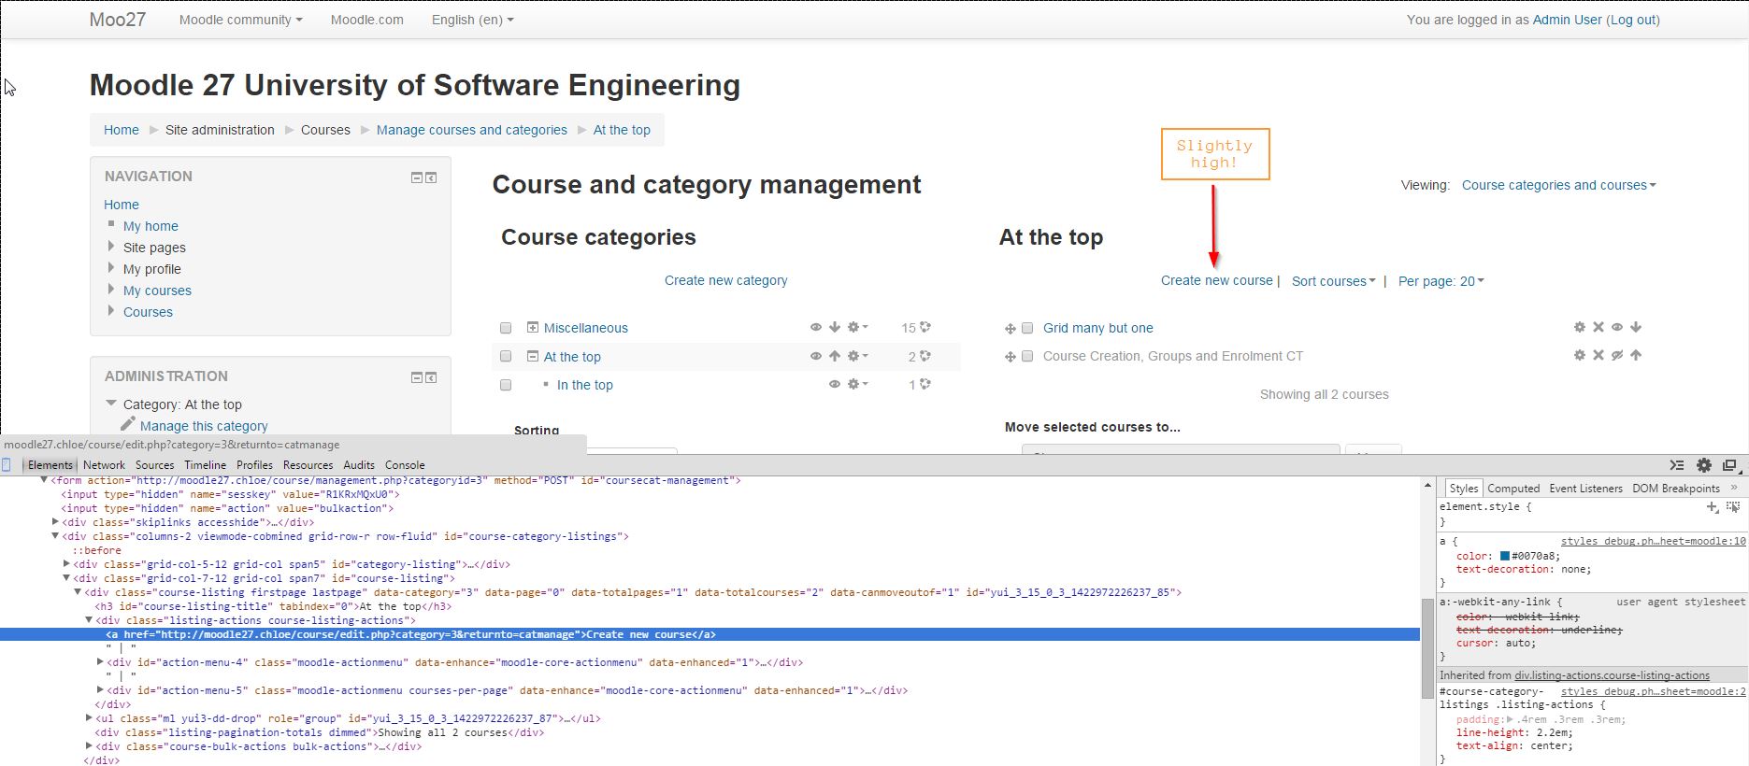Hide Grid many but one course via eye icon
Screen dimensions: 1749x766
coord(1617,327)
